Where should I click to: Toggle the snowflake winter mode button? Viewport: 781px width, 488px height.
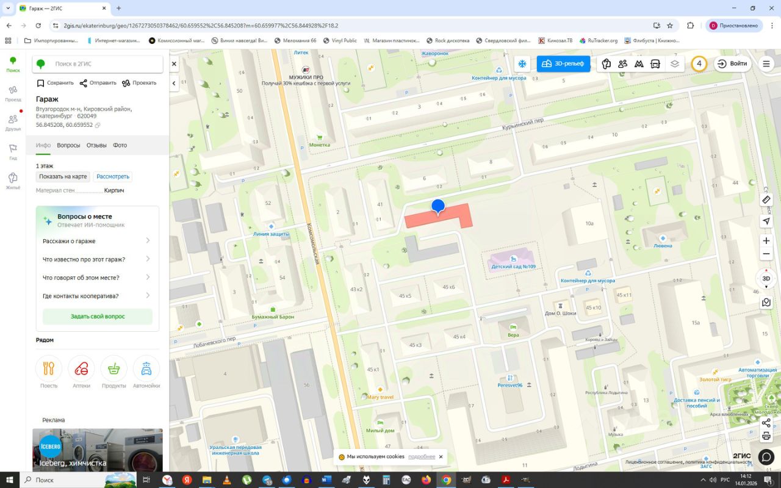tap(522, 64)
